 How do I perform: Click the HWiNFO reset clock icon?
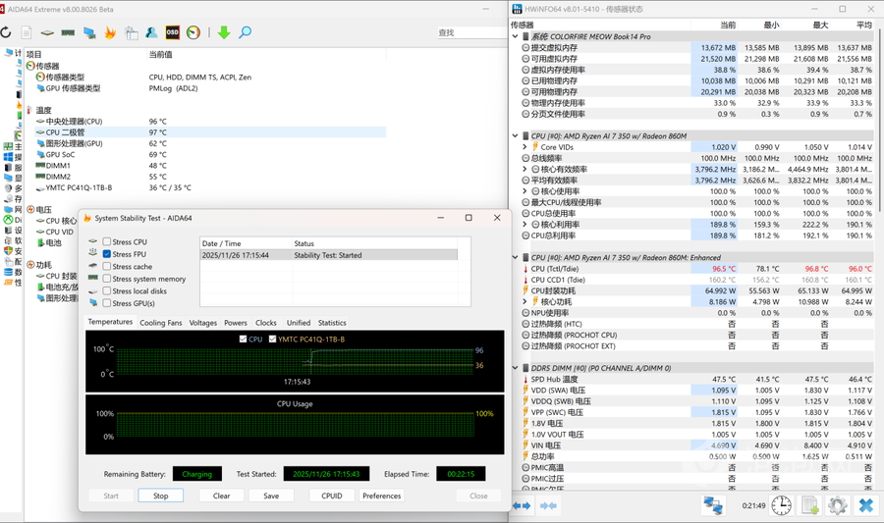click(x=781, y=505)
